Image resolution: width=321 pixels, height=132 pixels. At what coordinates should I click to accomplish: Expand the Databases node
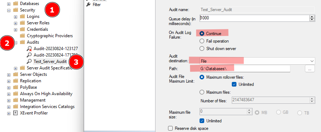(9, 4)
